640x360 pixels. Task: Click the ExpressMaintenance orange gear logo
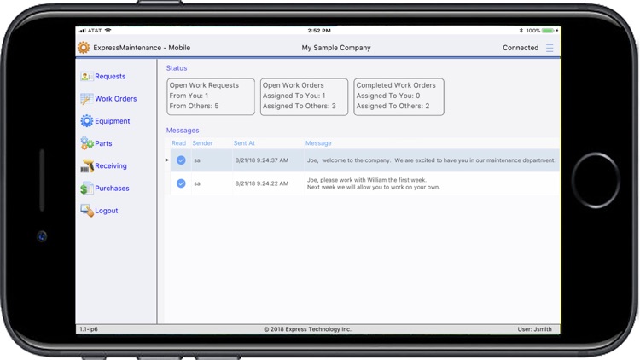click(84, 48)
